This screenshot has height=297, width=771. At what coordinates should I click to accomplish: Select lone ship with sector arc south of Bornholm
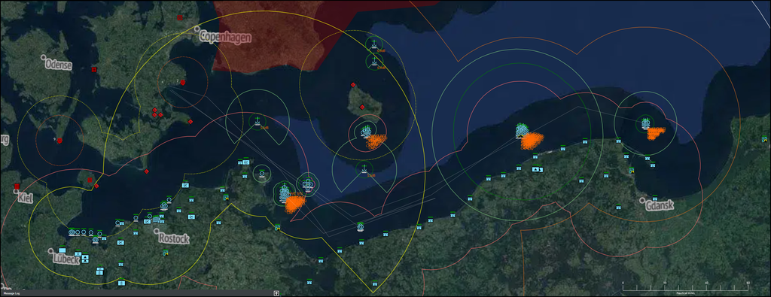coord(364,169)
